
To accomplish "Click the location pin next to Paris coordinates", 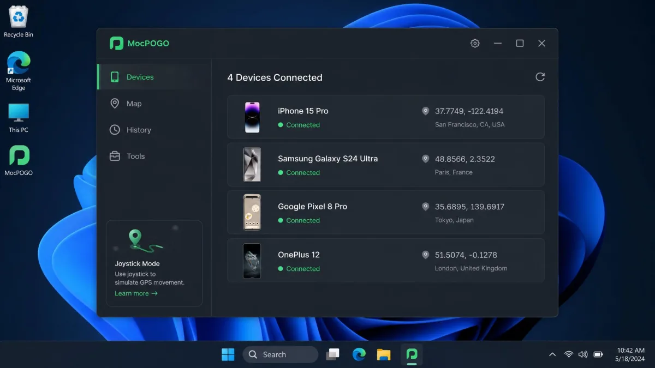I will pyautogui.click(x=425, y=159).
